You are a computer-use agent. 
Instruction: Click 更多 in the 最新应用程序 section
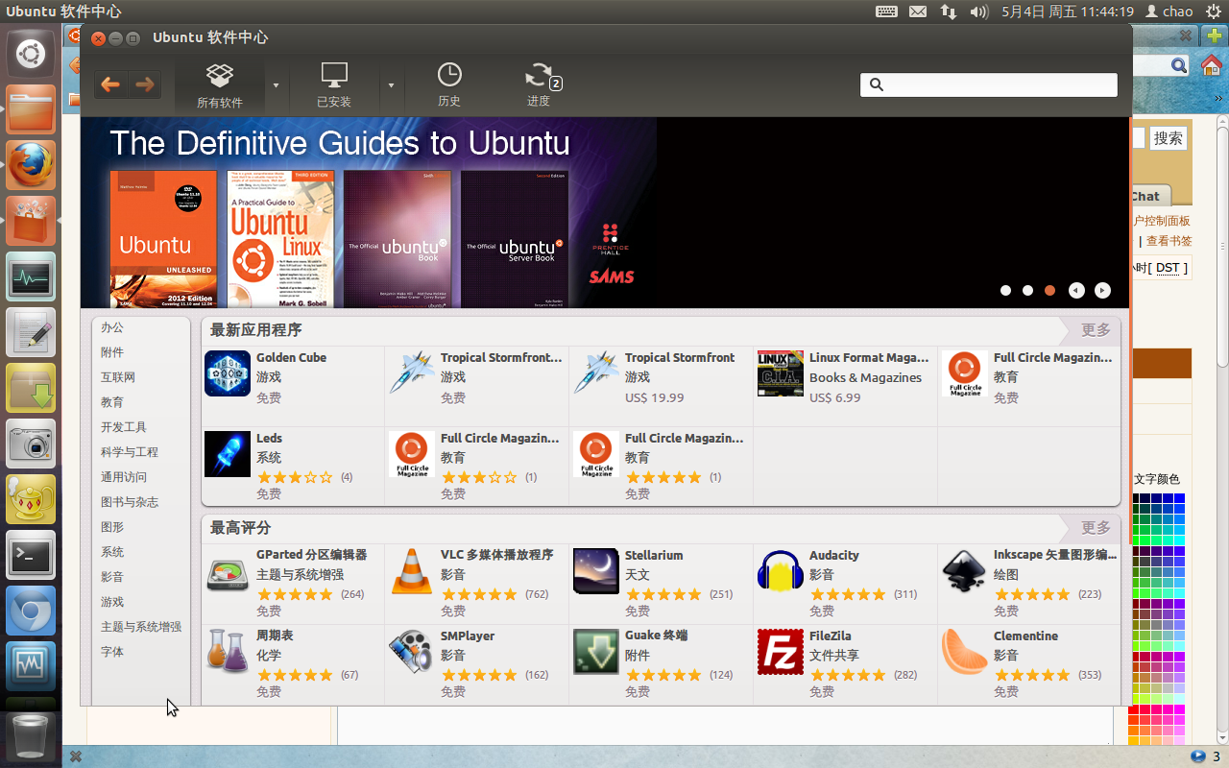click(x=1096, y=330)
